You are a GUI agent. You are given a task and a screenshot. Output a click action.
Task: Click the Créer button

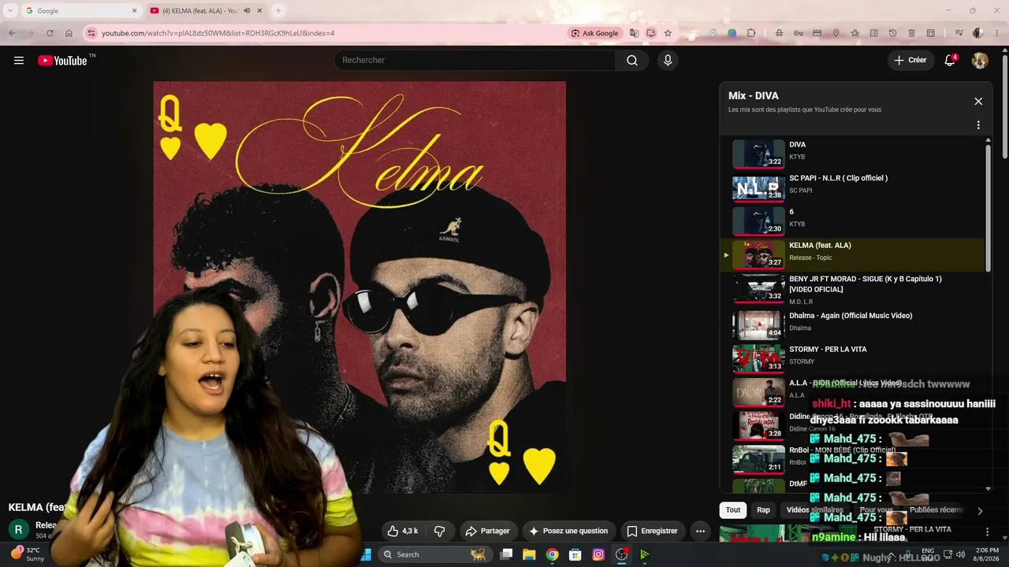coord(910,61)
